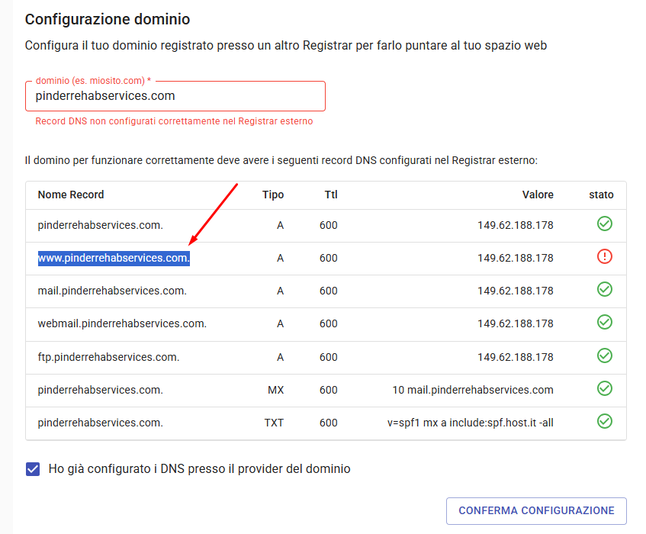Click green check status for ftp record
The height and width of the screenshot is (534, 646).
[x=604, y=355]
